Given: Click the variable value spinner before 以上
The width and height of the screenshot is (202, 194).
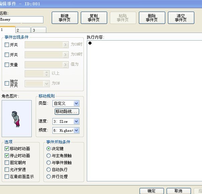Looking at the screenshot, I should pyautogui.click(x=37, y=74).
